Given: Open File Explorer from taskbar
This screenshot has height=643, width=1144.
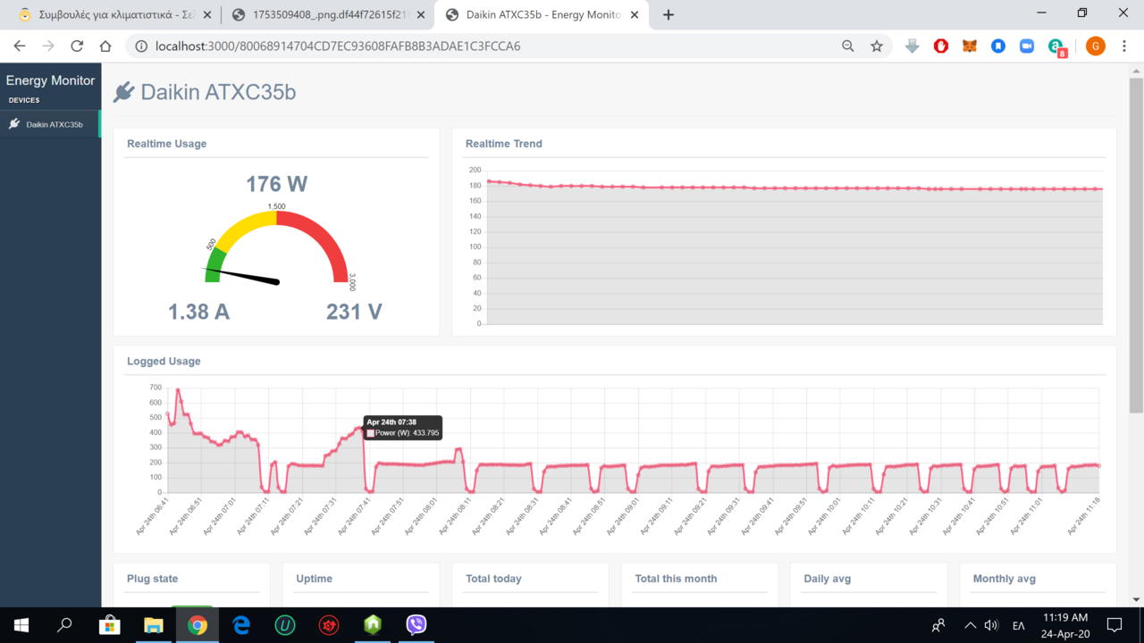Looking at the screenshot, I should pyautogui.click(x=153, y=625).
